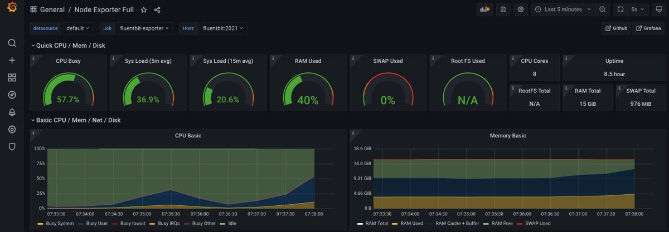Show info for RootFS Total panel
Screen dimensions: 669x232
pyautogui.click(x=512, y=87)
